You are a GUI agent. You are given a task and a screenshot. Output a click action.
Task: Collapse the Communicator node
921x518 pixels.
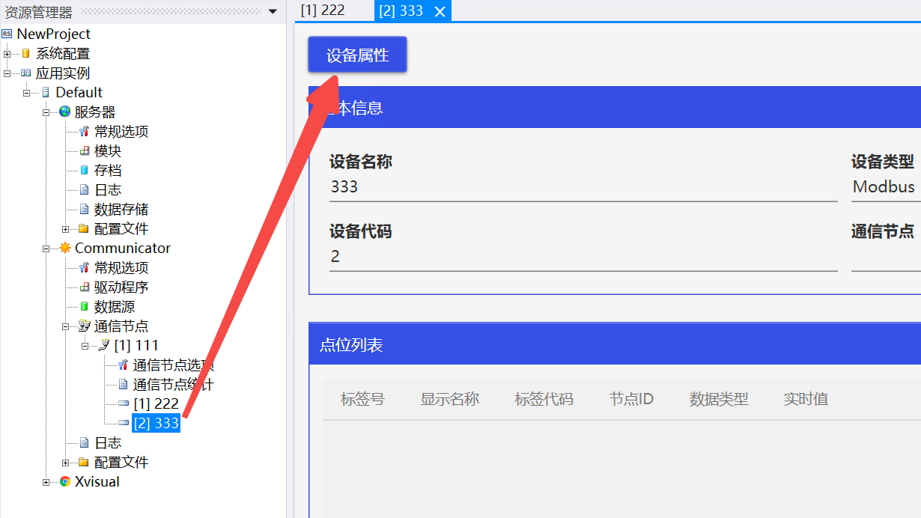[46, 249]
